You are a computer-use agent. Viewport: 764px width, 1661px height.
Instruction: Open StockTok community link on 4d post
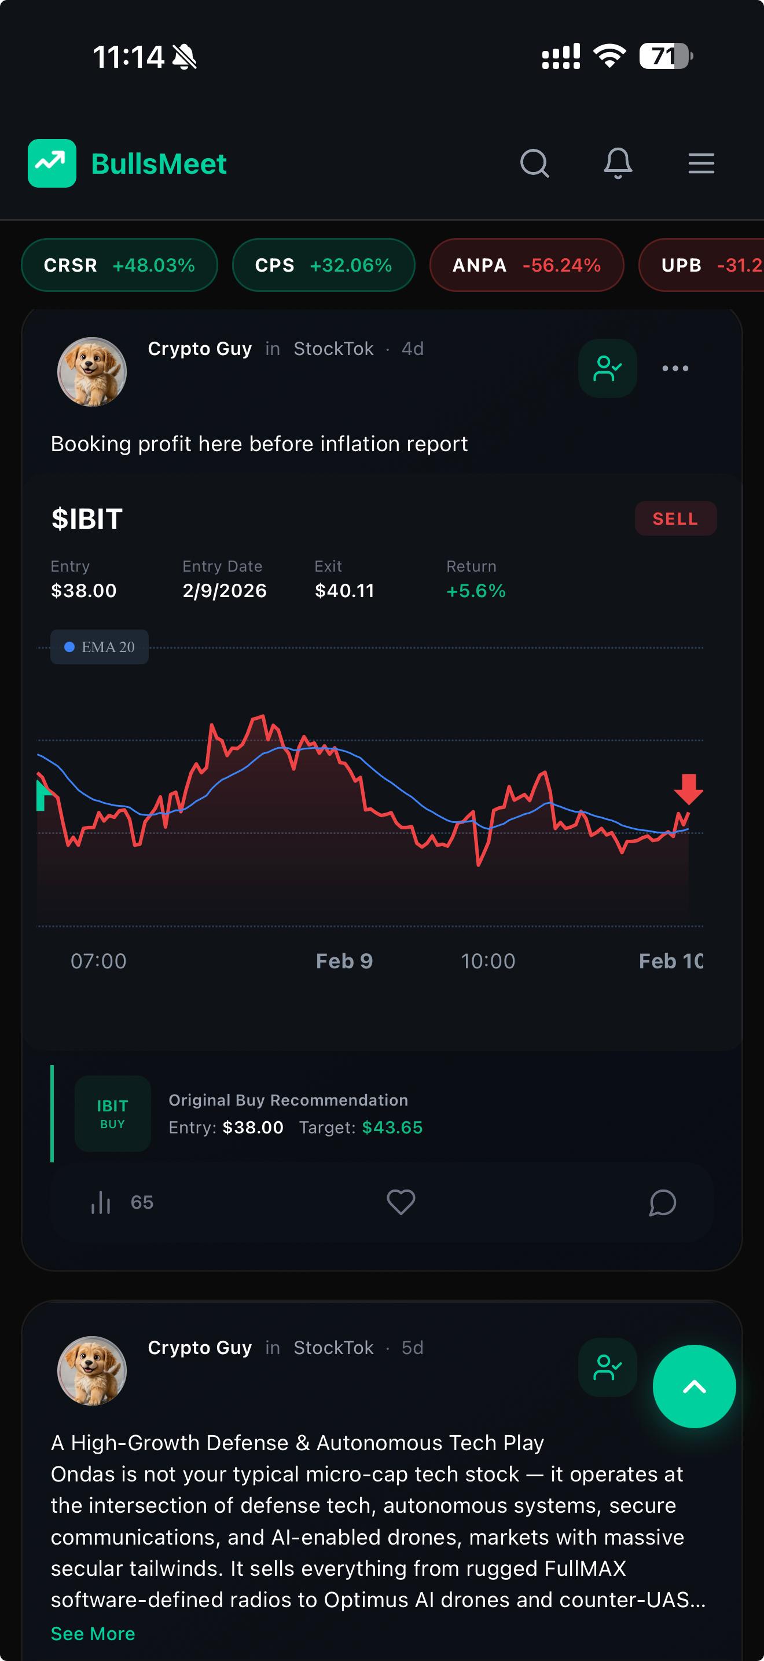(333, 349)
